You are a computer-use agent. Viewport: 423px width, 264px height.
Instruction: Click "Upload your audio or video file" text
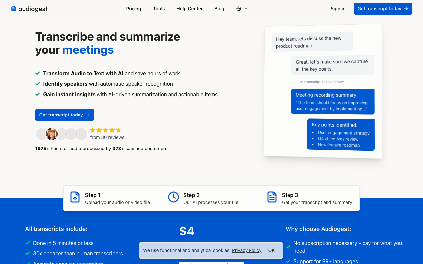pyautogui.click(x=117, y=202)
